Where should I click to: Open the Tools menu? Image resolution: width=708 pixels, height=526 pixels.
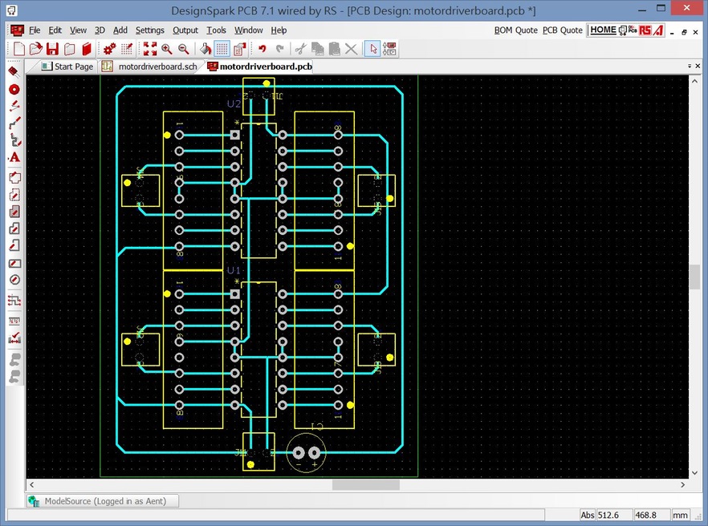point(216,30)
